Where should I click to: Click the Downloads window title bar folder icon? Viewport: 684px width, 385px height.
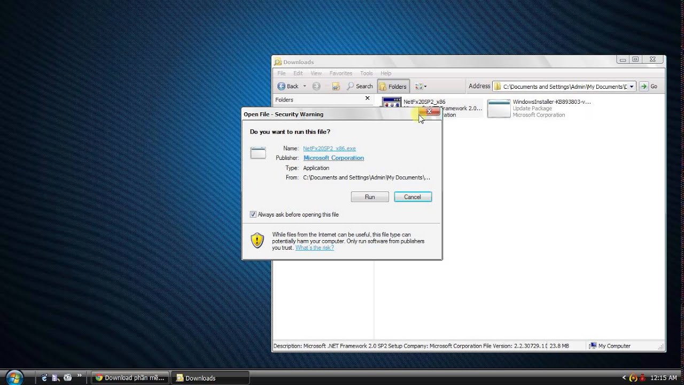click(x=278, y=62)
